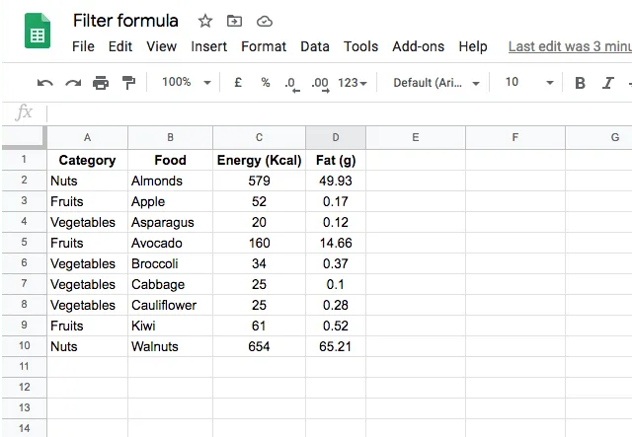Click the move to folder icon
The width and height of the screenshot is (632, 437).
[x=235, y=21]
